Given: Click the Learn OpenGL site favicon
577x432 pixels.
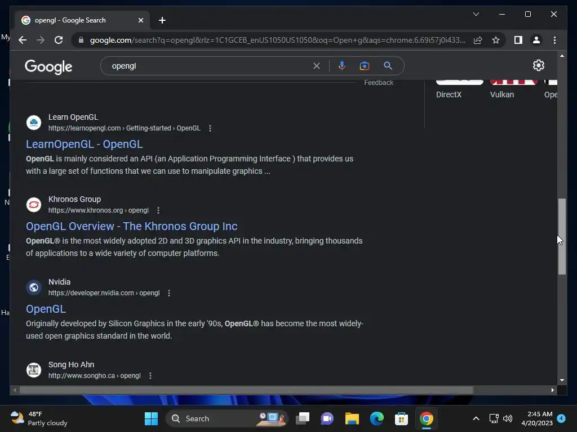Looking at the screenshot, I should [x=34, y=123].
